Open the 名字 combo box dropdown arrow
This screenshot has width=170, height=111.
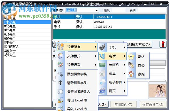pos(96,10)
